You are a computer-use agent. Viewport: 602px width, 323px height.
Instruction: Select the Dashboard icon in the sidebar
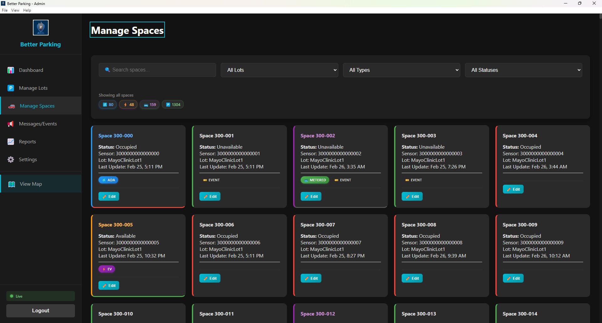11,70
